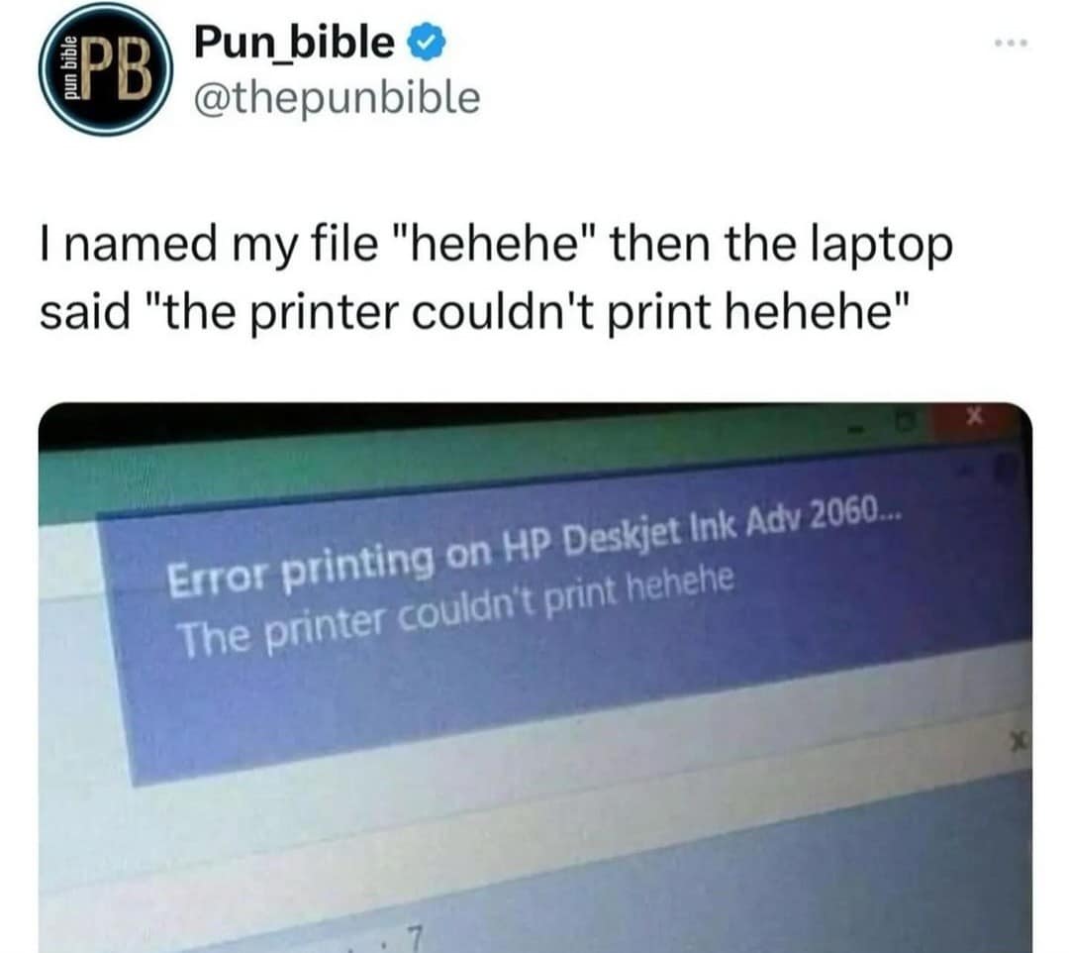1069x953 pixels.
Task: Click the dark icon in the notification's corner
Action: click(1004, 467)
